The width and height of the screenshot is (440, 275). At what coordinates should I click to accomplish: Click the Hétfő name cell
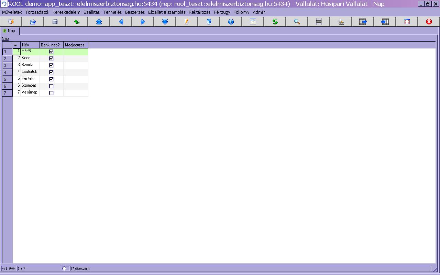point(30,52)
